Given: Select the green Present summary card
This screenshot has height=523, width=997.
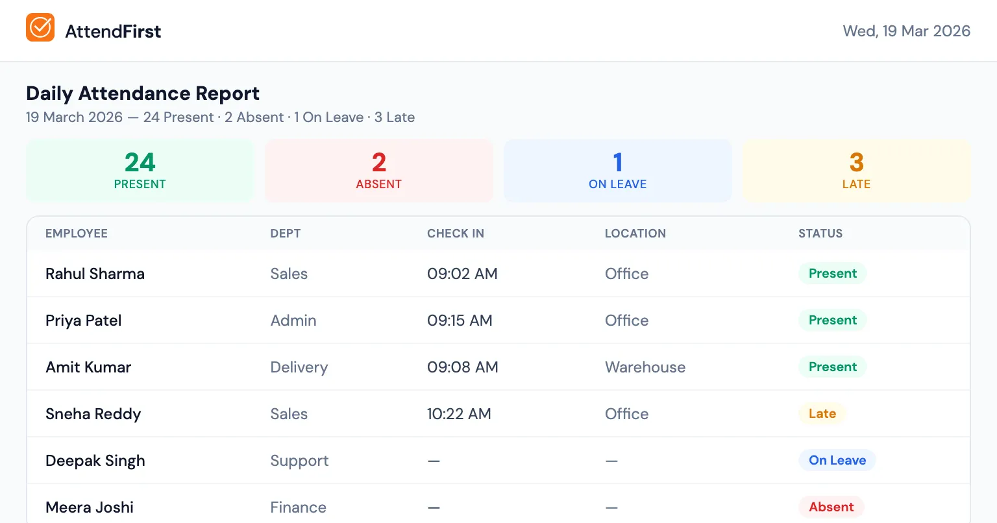Looking at the screenshot, I should pyautogui.click(x=140, y=170).
